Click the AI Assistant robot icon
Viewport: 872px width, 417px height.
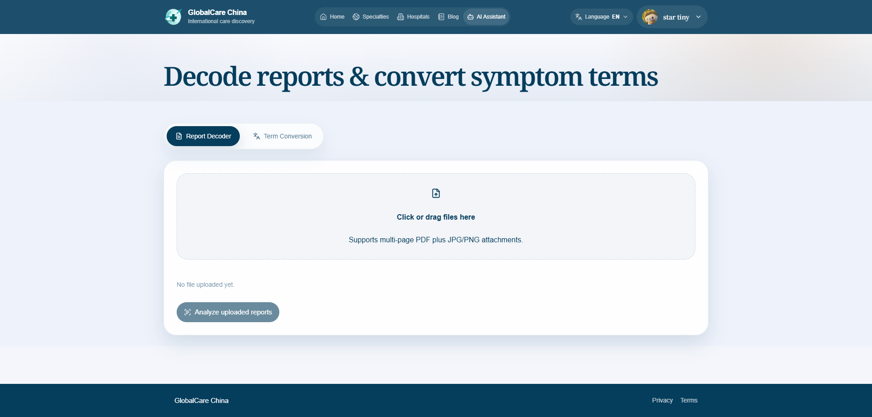tap(471, 17)
